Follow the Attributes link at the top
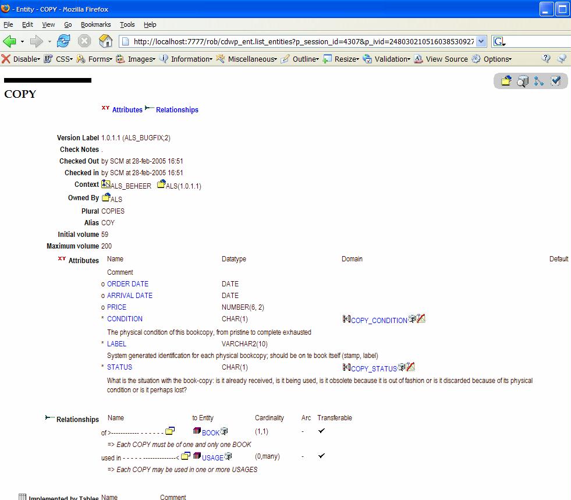 127,109
